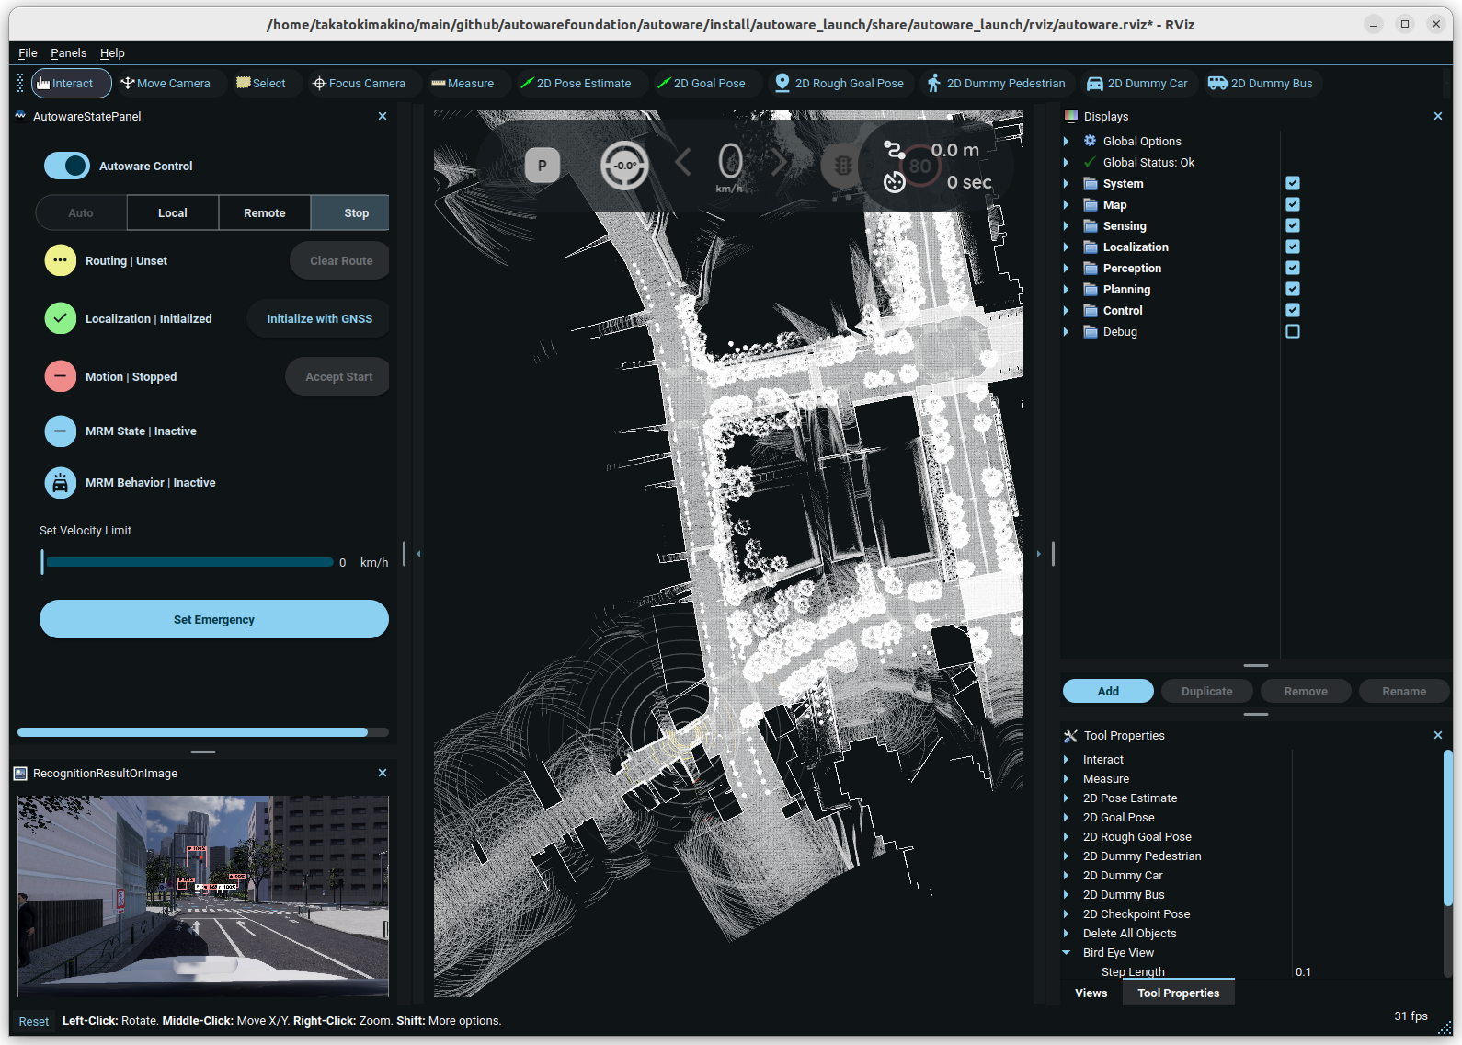Select the 2D Dummy Pedestrian tool
The image size is (1462, 1045).
(996, 83)
